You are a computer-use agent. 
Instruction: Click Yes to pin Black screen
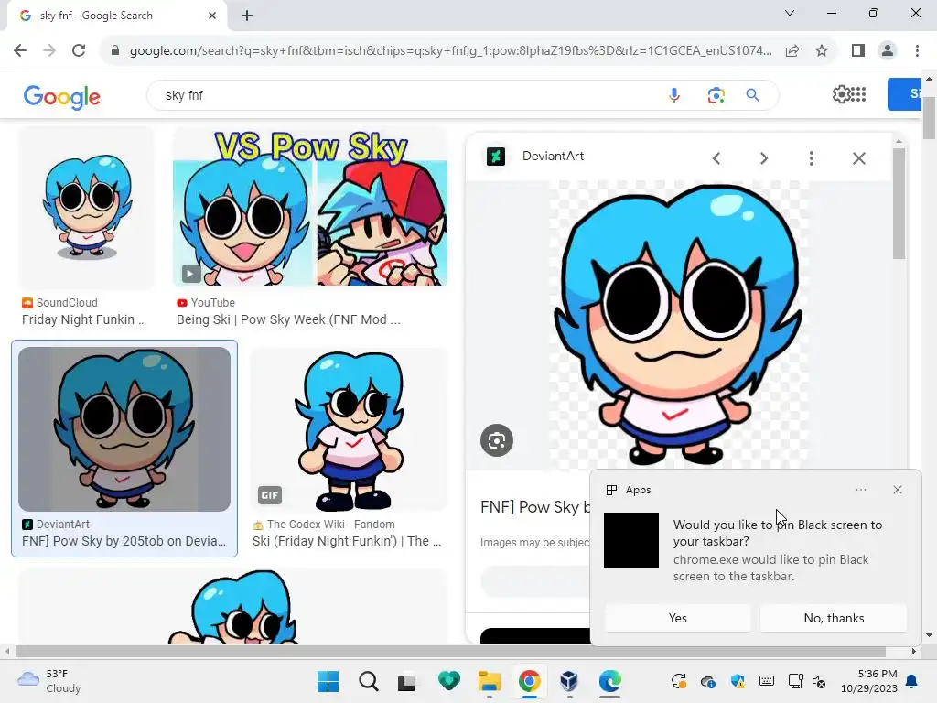pos(678,618)
